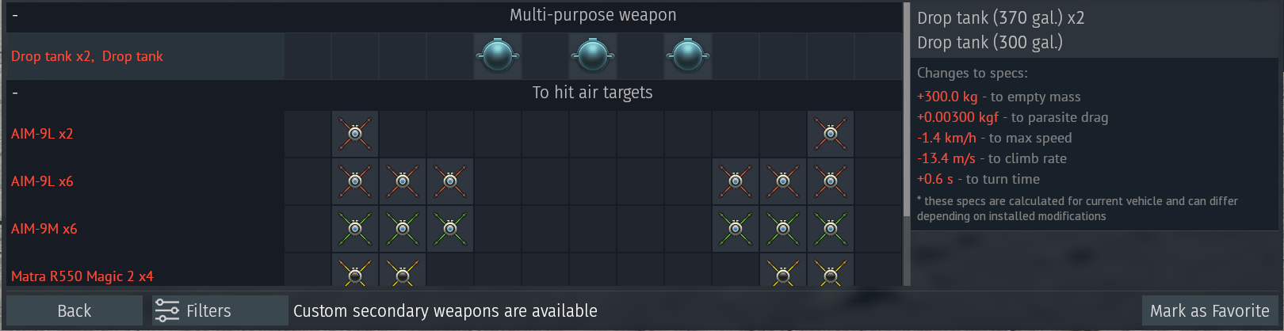The height and width of the screenshot is (331, 1284).
Task: Choose the AIM-9L x6 preset row
Action: 454,181
